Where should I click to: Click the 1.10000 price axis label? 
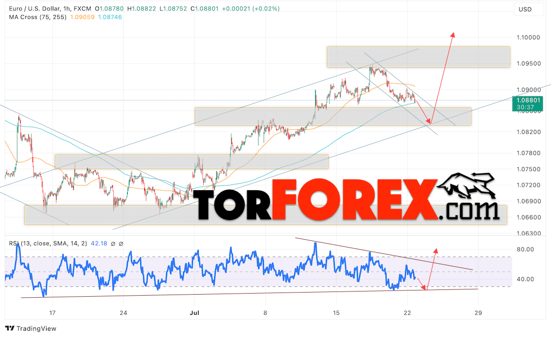coord(528,38)
